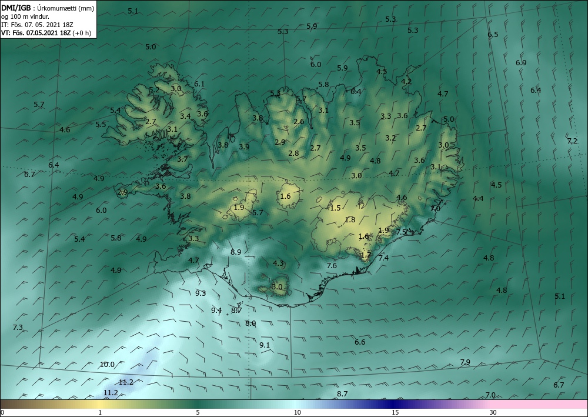The width and height of the screenshot is (588, 417).
Task: Click the 'VT: Fös. 07.05.2021 18Z (+0 h)' line
Action: [46, 32]
